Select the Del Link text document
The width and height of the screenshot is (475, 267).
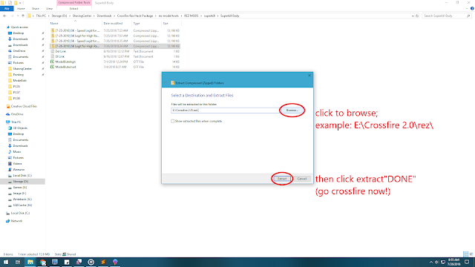click(x=61, y=51)
